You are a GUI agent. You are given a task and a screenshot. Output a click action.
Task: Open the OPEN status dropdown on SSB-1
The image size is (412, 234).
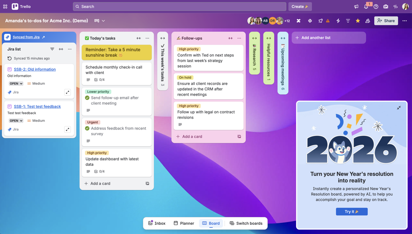(16, 121)
